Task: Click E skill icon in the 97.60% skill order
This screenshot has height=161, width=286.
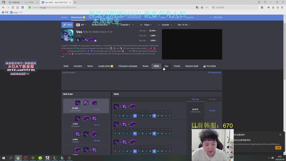Action: click(94, 103)
